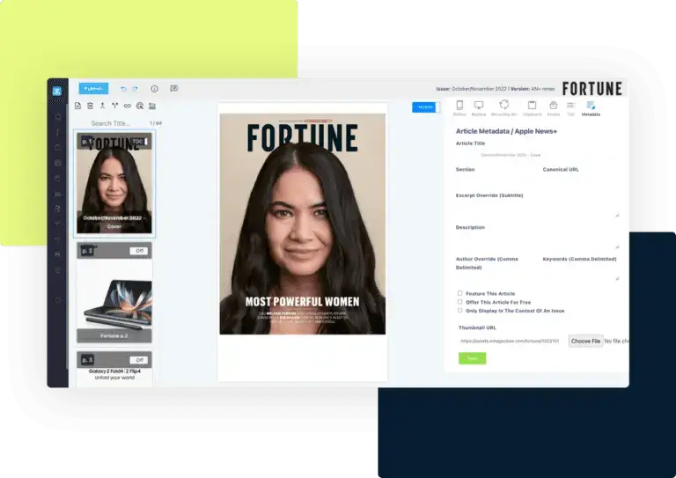The height and width of the screenshot is (478, 676).
Task: Click the green Save button
Action: (472, 358)
